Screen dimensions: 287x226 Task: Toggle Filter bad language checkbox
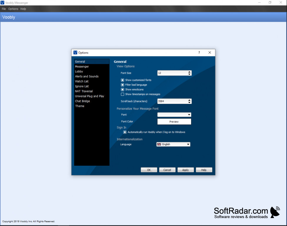[x=122, y=85]
